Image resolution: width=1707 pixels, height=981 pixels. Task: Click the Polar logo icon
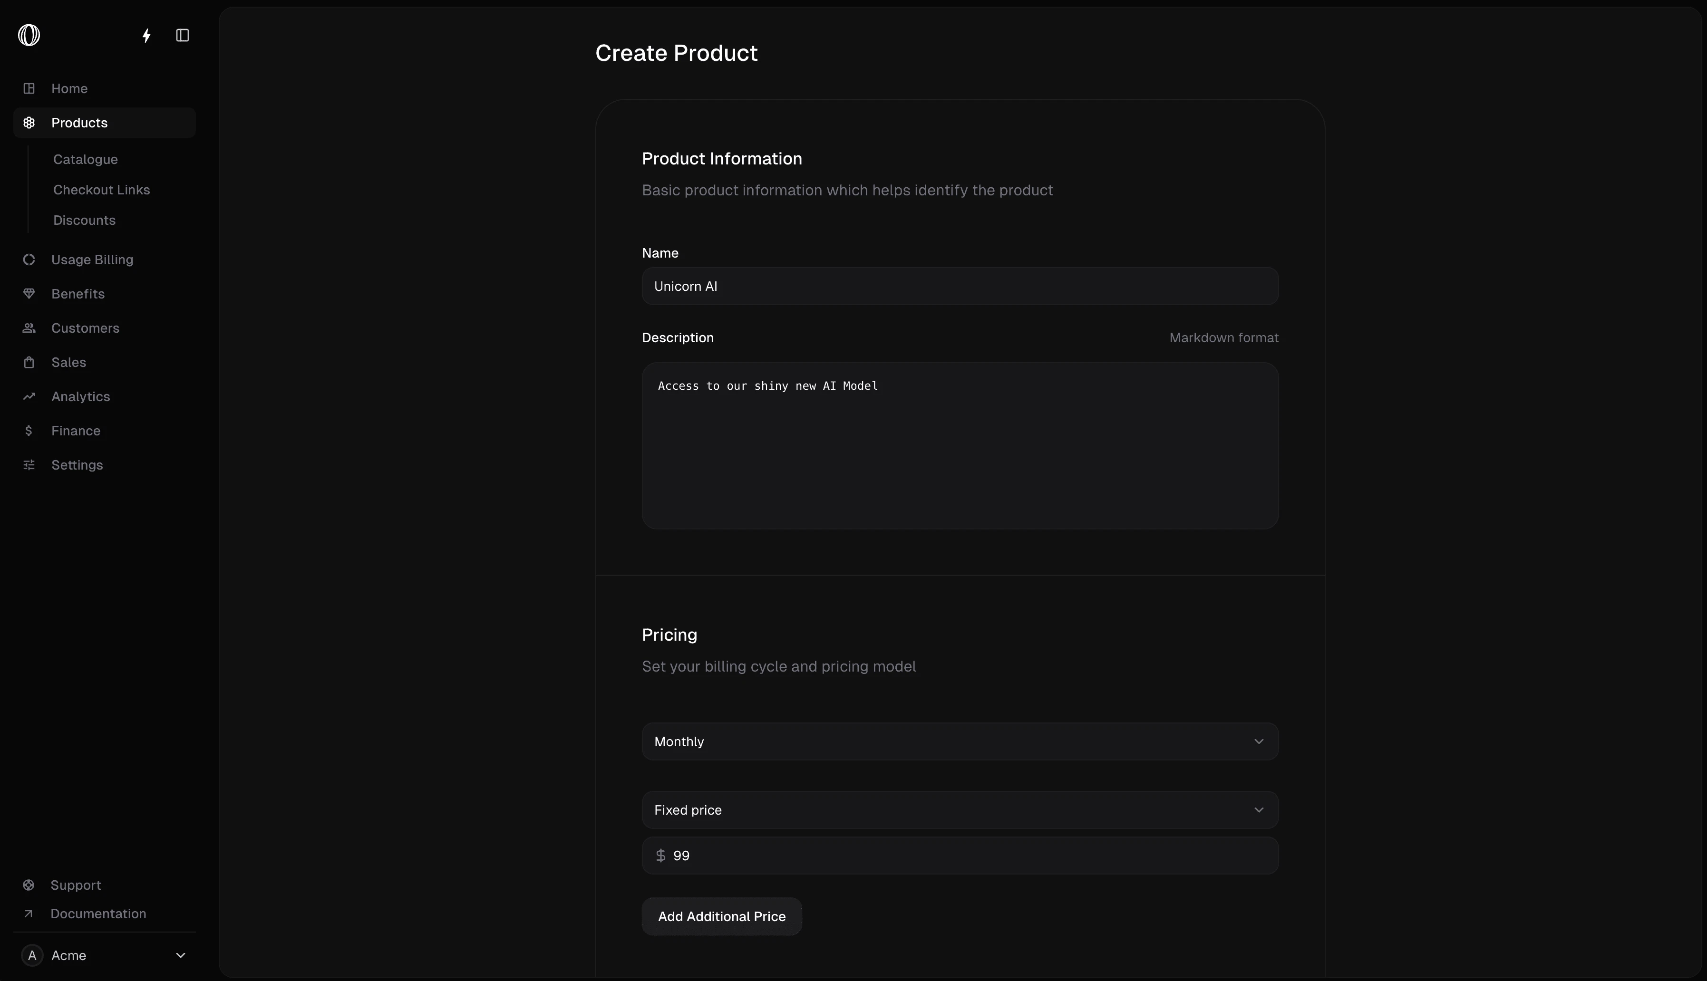[x=29, y=35]
